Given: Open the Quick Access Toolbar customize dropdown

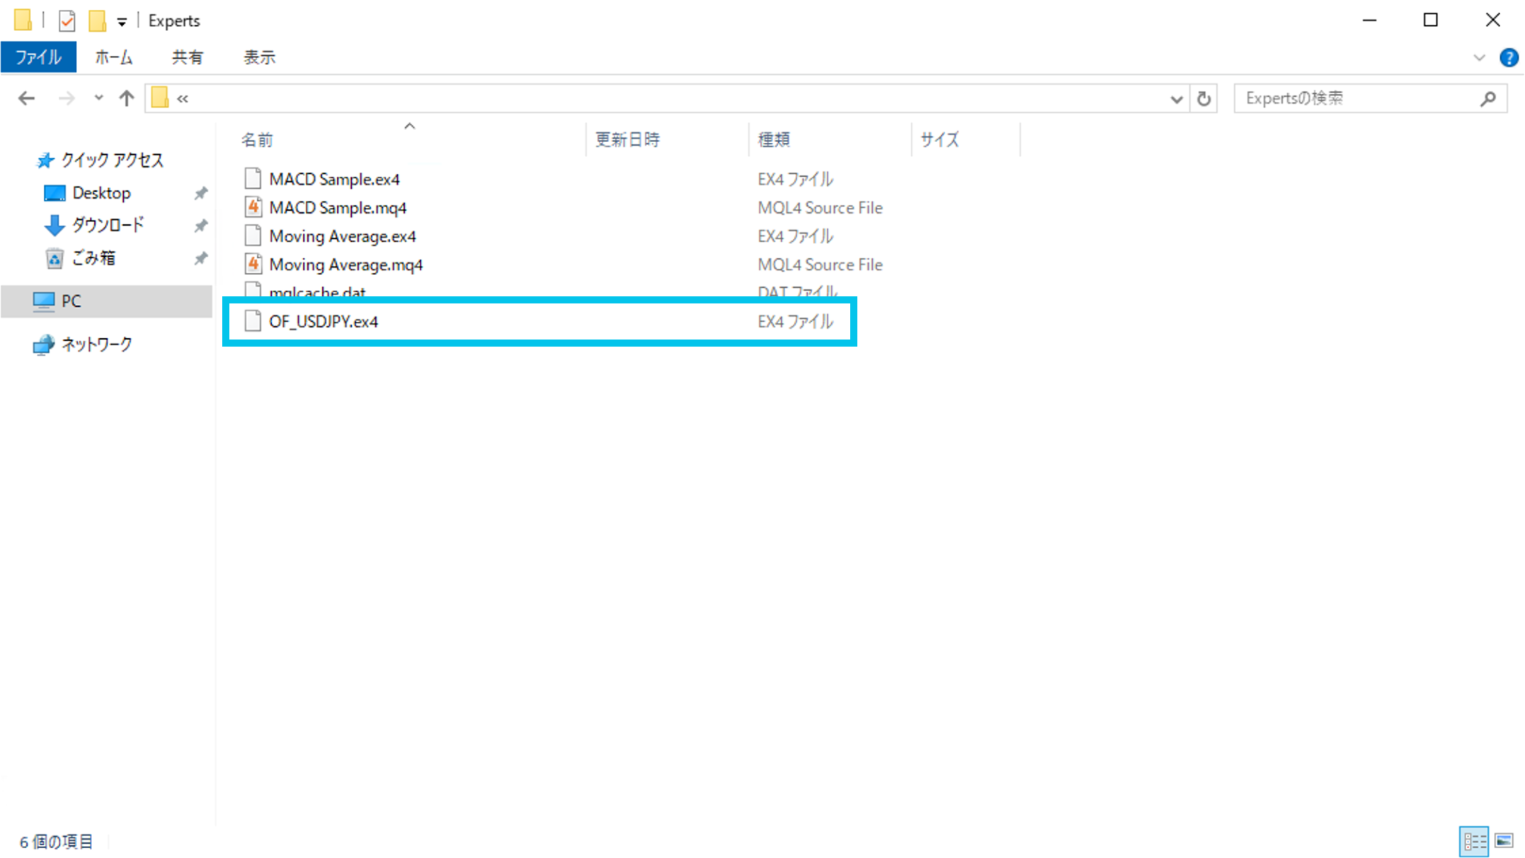Looking at the screenshot, I should [122, 22].
